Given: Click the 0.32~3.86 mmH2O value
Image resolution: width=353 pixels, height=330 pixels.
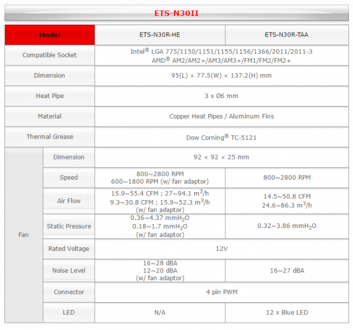Looking at the screenshot, I should 287,226.
